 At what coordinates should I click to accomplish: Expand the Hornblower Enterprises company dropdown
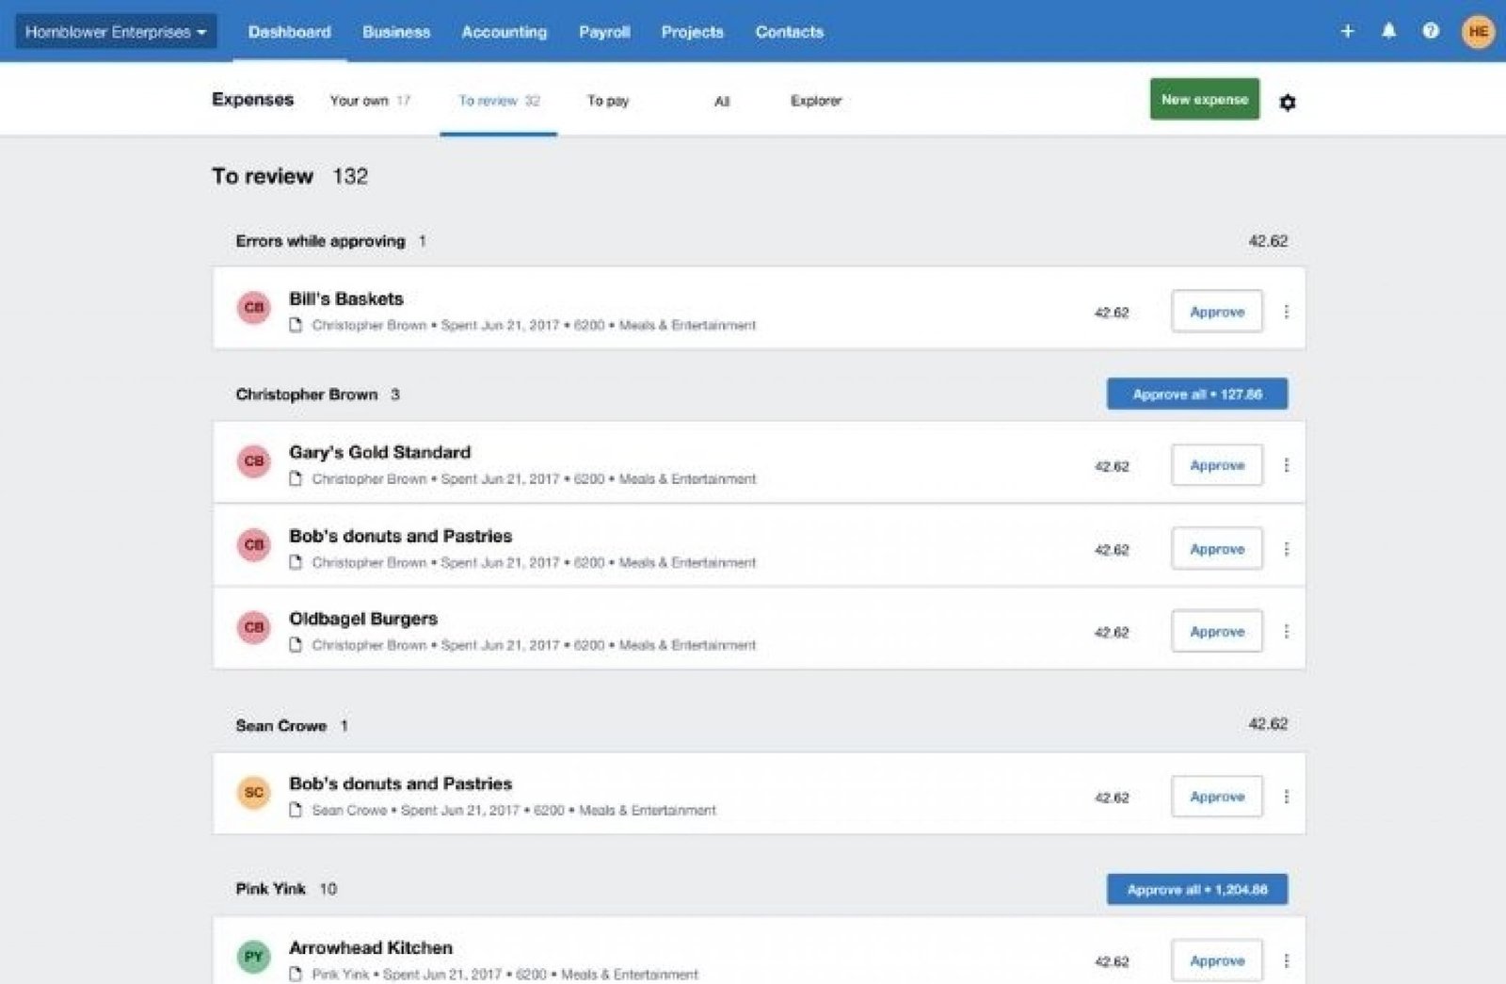116,31
